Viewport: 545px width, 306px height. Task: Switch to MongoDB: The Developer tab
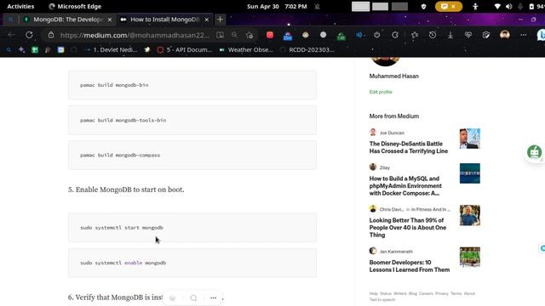tap(68, 20)
